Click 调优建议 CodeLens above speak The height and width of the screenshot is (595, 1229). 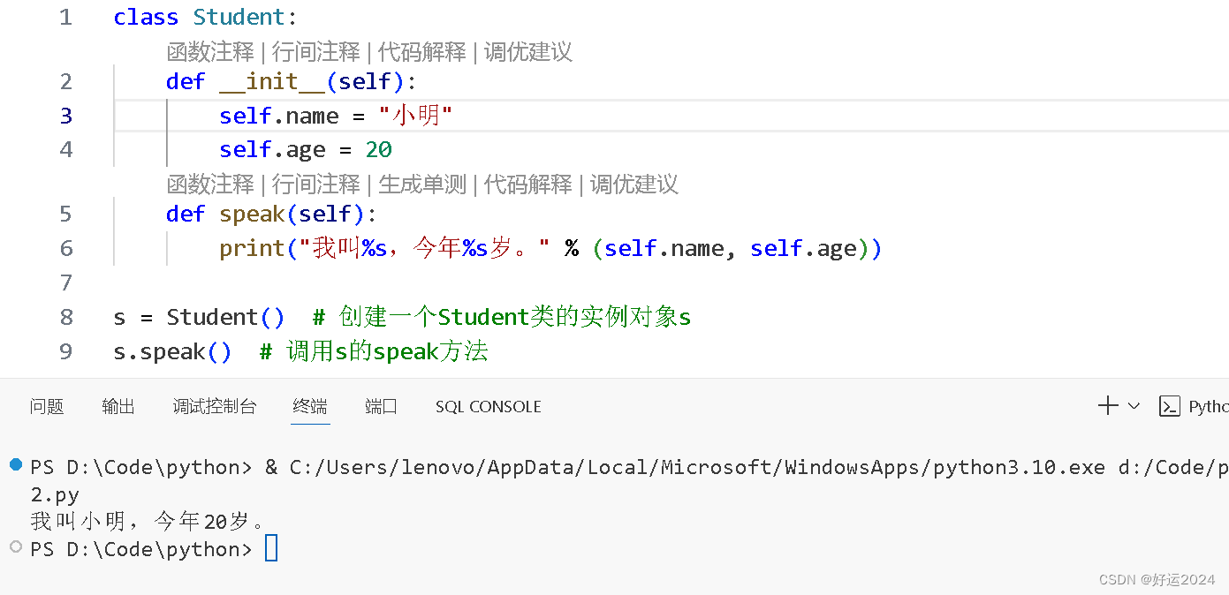[634, 185]
